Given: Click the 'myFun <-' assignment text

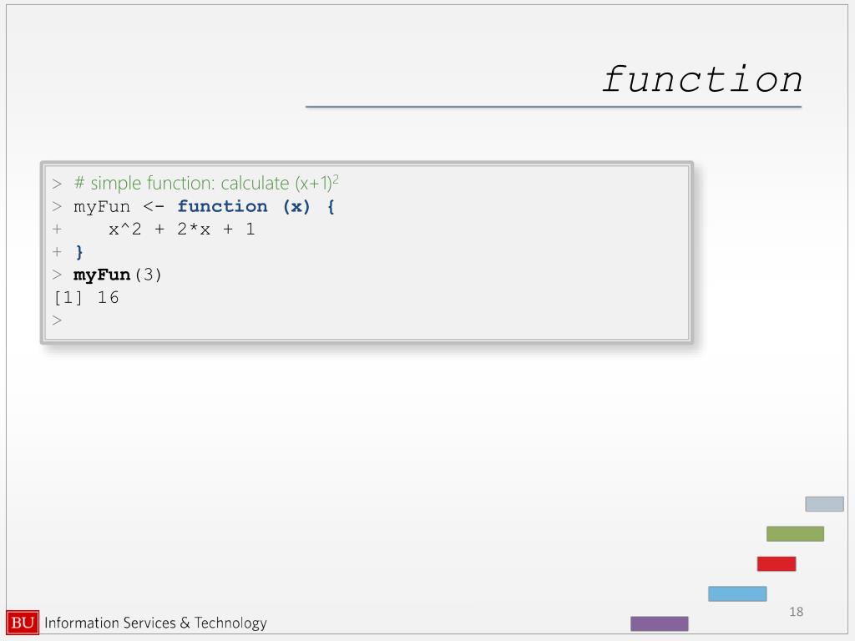Looking at the screenshot, I should (x=119, y=207).
